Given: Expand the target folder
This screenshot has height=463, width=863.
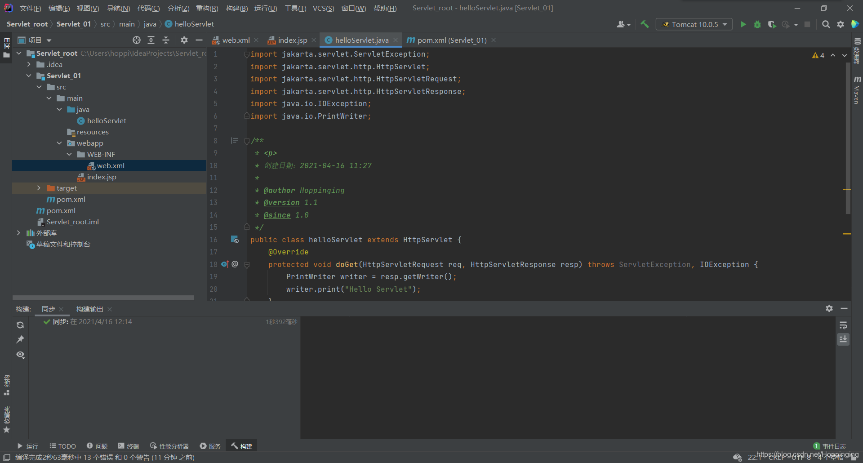Looking at the screenshot, I should tap(39, 188).
